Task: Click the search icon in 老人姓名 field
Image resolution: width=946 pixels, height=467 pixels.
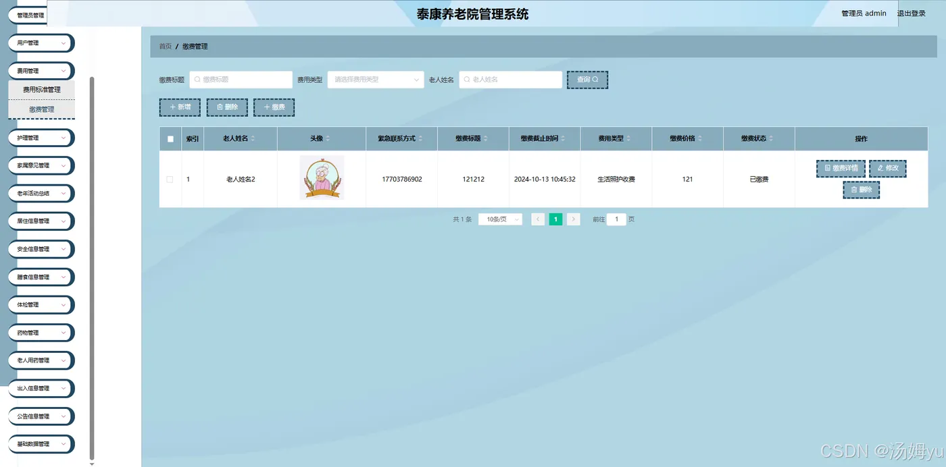Action: pos(467,80)
